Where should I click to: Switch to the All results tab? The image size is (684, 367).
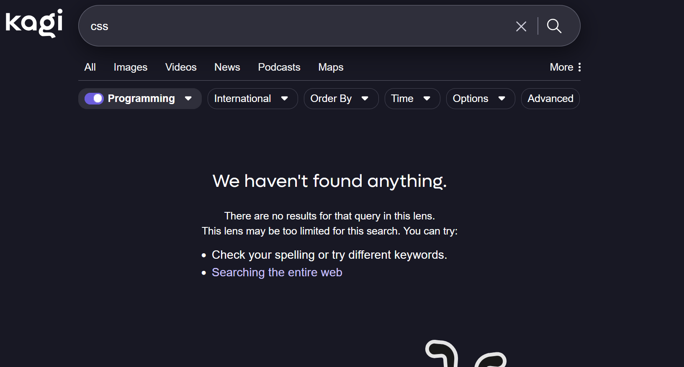(90, 67)
